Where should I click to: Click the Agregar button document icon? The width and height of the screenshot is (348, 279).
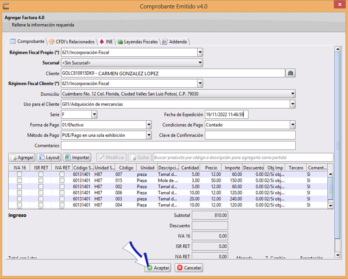pos(14,157)
